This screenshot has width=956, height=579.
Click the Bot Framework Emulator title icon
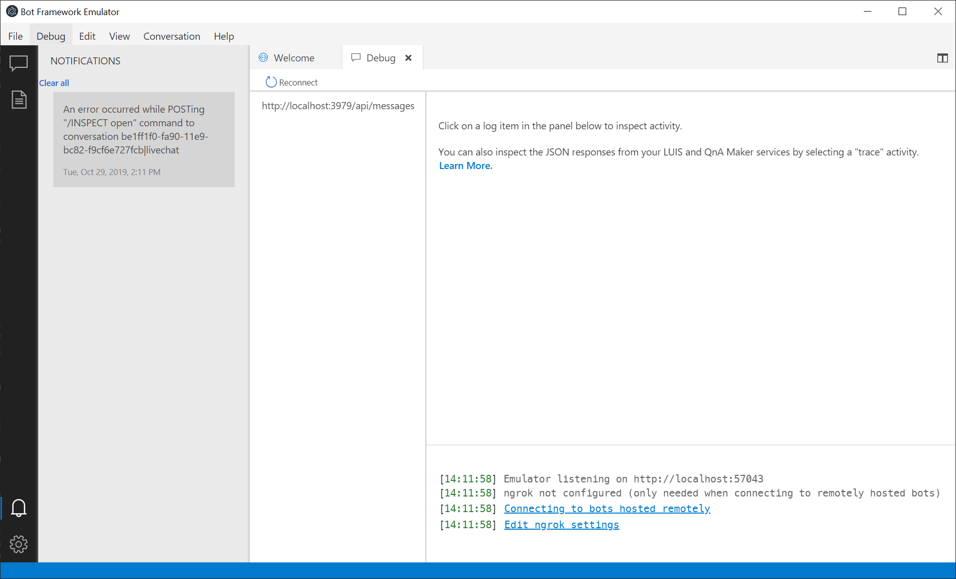[x=12, y=11]
